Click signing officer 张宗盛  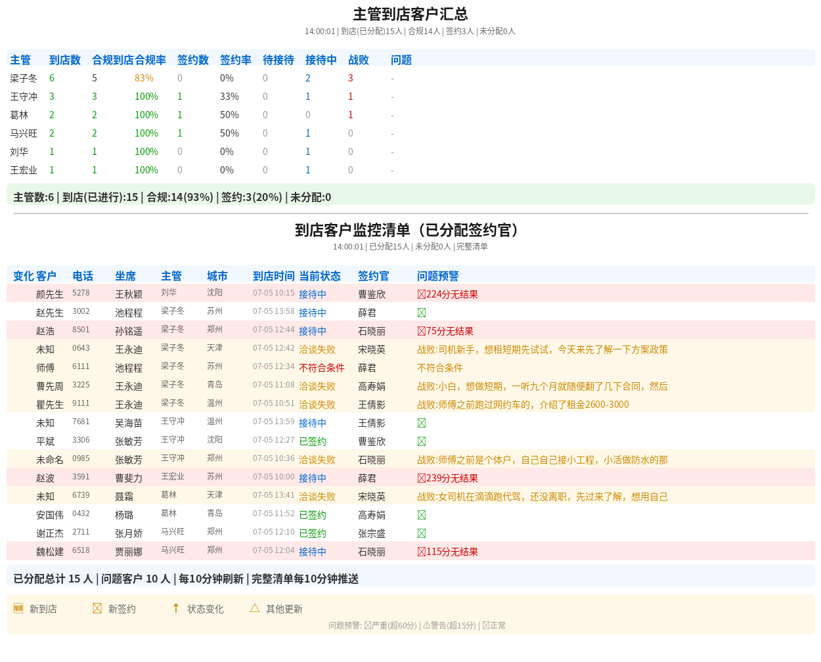coord(372,533)
